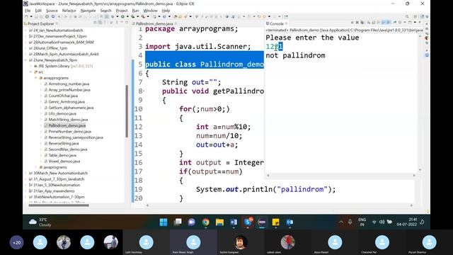
Task: Click the Open Type toolbar icon
Action: (176, 16)
